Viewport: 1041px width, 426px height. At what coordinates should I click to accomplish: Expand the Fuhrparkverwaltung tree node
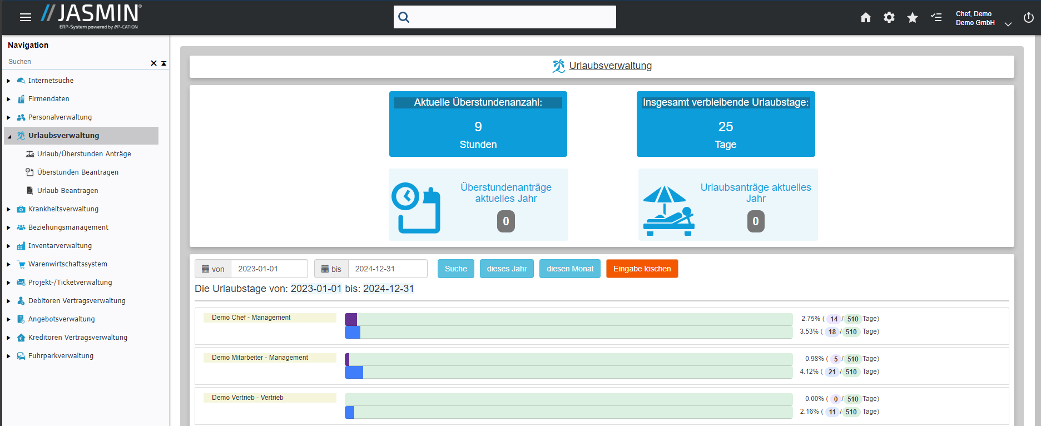point(9,356)
